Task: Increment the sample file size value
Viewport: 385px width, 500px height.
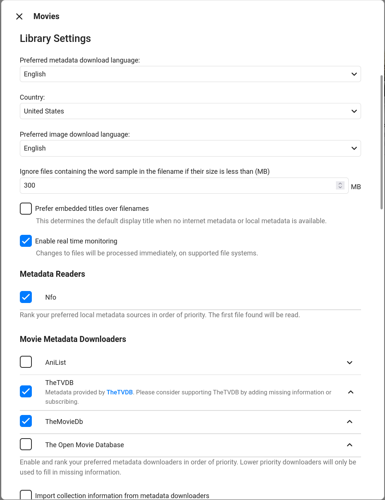Action: [x=340, y=184]
